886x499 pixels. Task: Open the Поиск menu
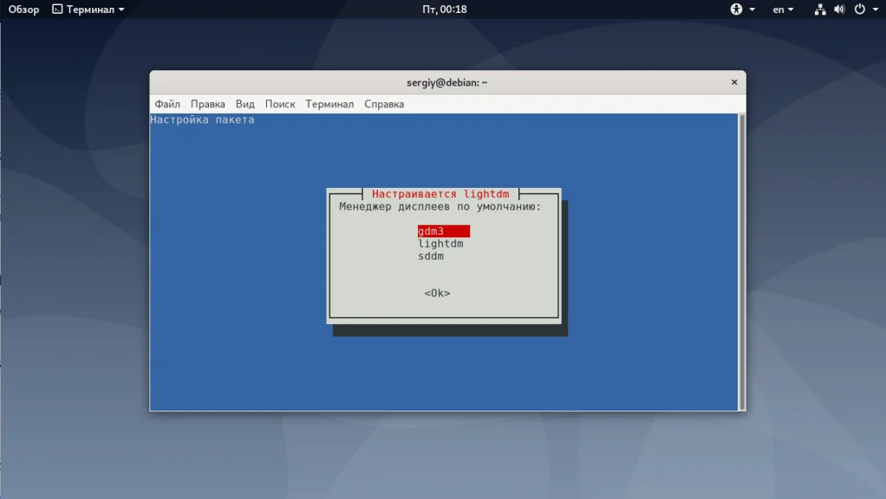[x=279, y=103]
